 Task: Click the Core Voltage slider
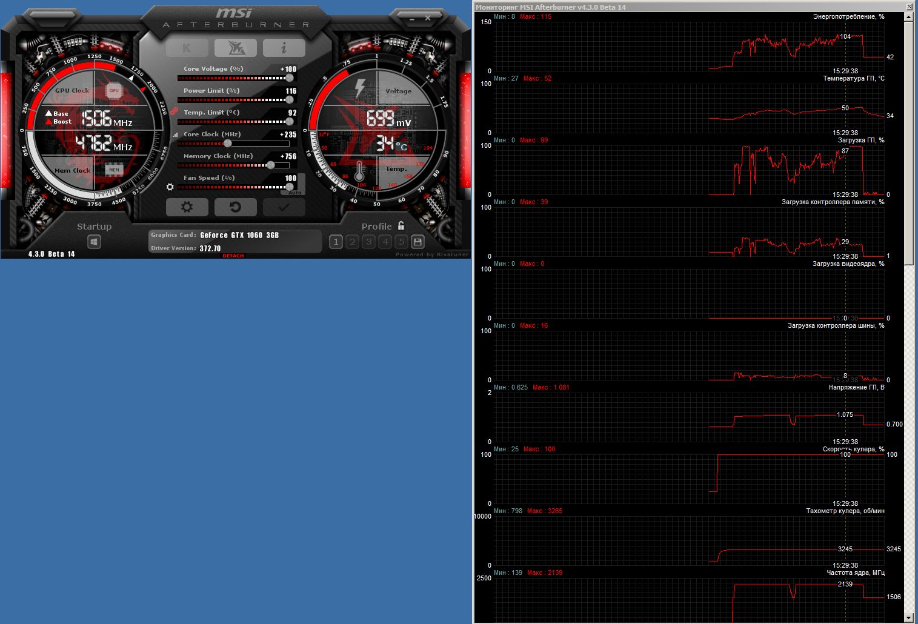tap(235, 78)
